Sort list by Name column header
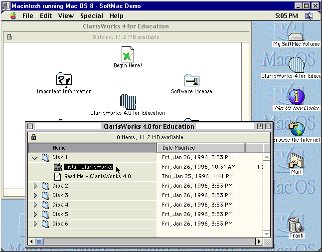This screenshot has height=252, width=322. tap(92, 148)
